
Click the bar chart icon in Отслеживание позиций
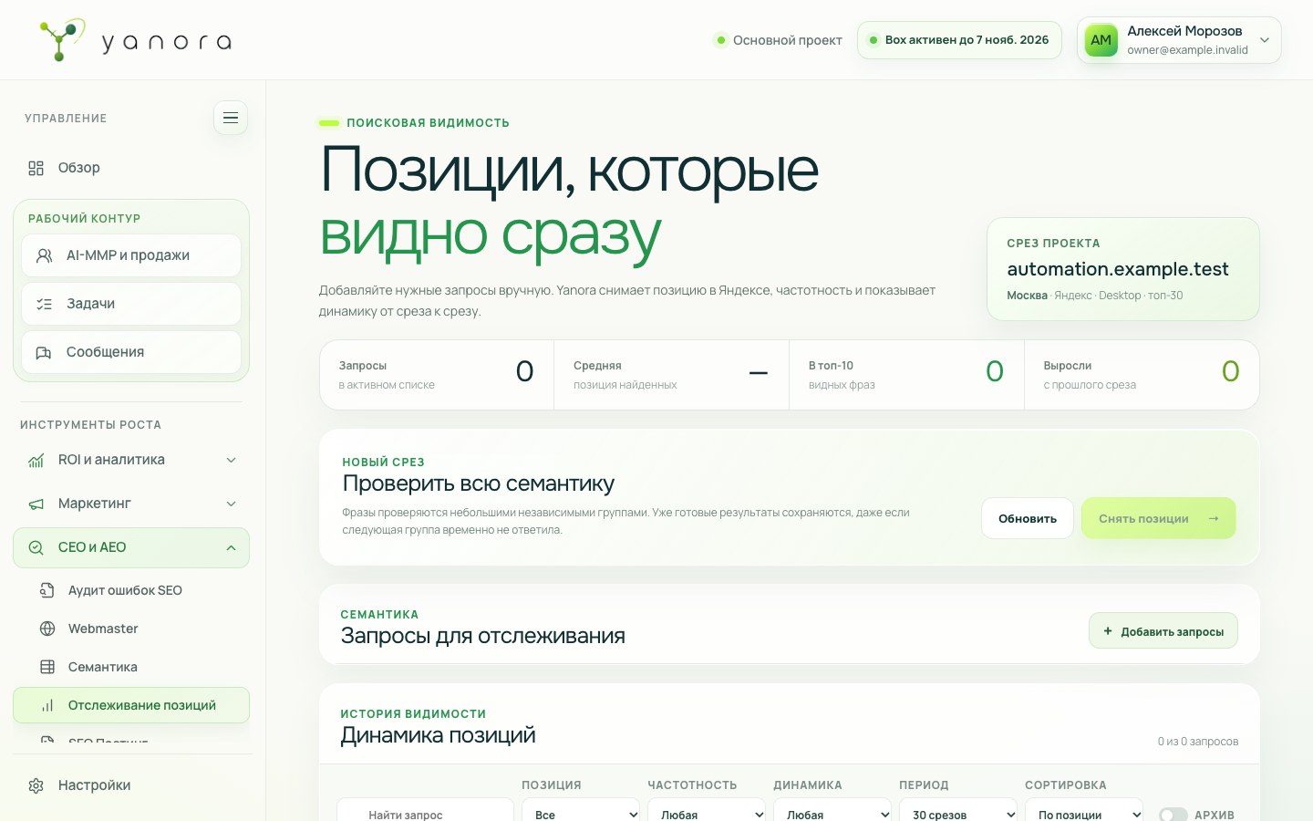coord(47,705)
